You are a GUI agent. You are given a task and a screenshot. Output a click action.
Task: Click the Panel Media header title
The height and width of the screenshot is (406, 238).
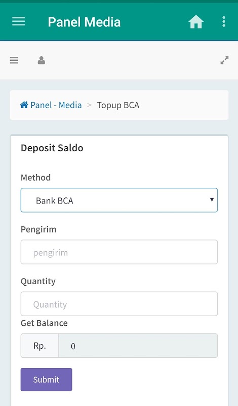(84, 22)
